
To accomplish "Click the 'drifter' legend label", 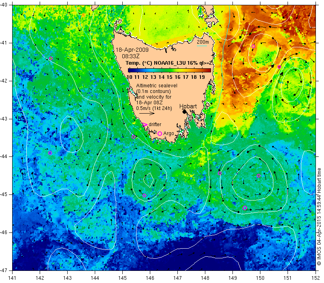I will [x=155, y=125].
